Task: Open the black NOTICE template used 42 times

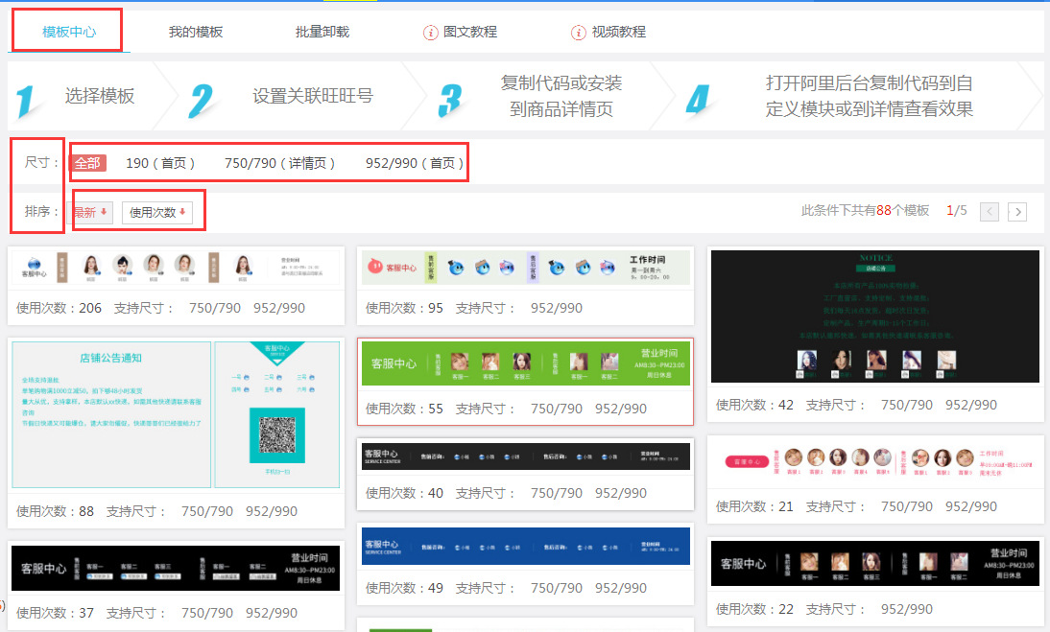Action: [875, 316]
